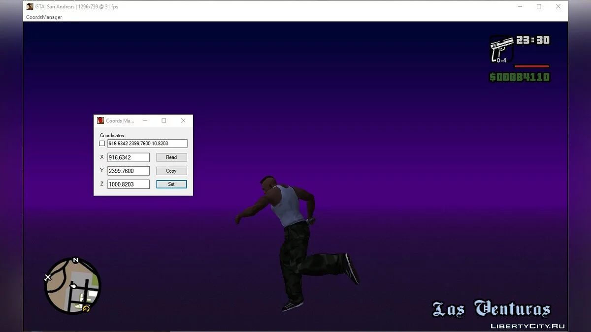Click the yellow blip on the minimap
591x332 pixels.
pyautogui.click(x=86, y=308)
